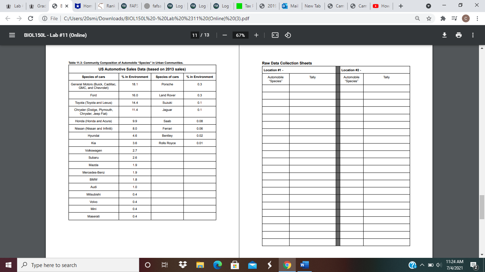Viewport: 485px width, 272px height.
Task: Click the 67% zoom level display
Action: (241, 35)
